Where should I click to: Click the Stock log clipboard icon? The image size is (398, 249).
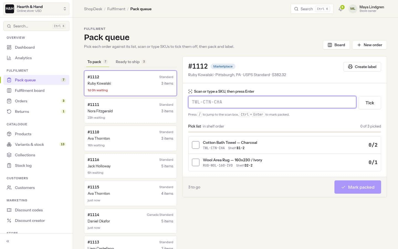pyautogui.click(x=9, y=165)
